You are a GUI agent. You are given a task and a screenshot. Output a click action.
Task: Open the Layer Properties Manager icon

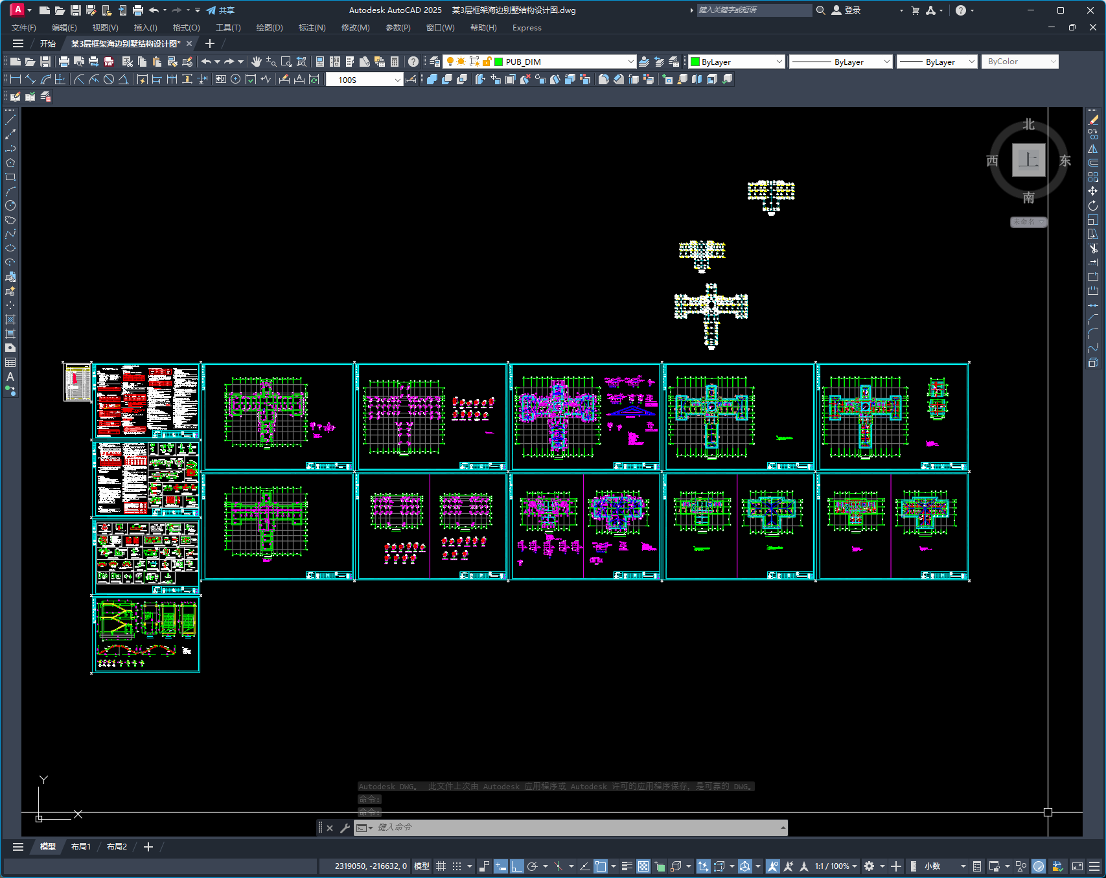pyautogui.click(x=435, y=62)
